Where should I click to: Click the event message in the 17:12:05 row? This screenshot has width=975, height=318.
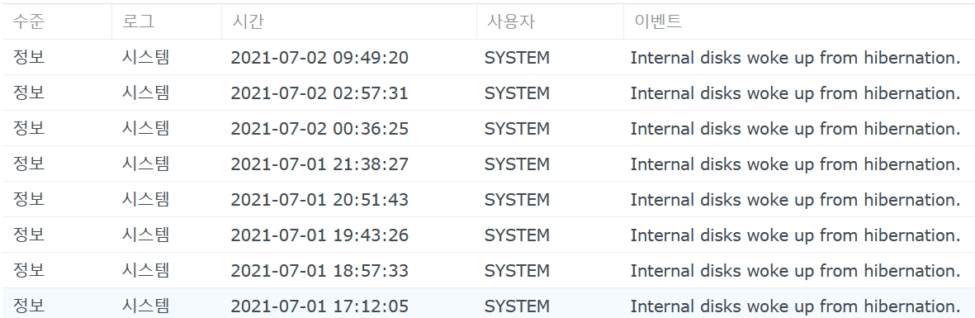point(795,306)
